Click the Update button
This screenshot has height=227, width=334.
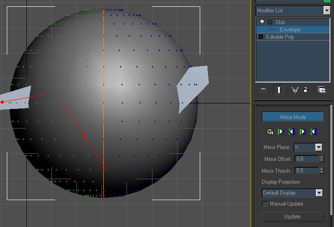click(293, 217)
